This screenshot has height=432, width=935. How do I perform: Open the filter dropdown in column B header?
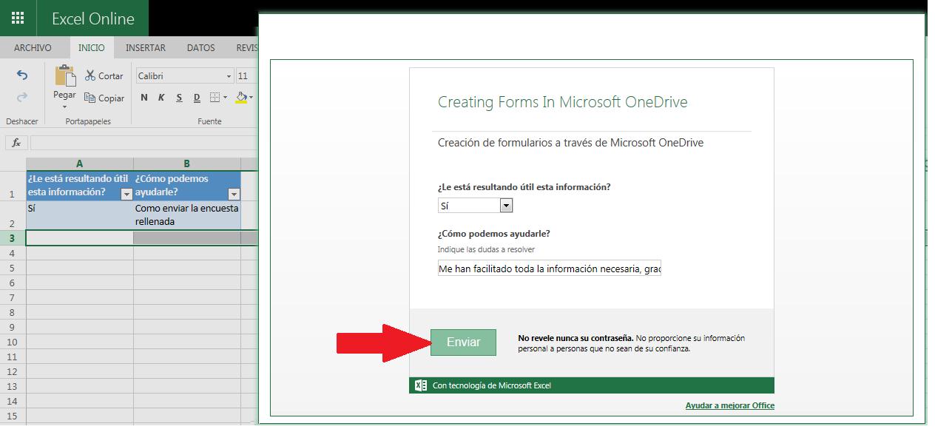tap(234, 194)
